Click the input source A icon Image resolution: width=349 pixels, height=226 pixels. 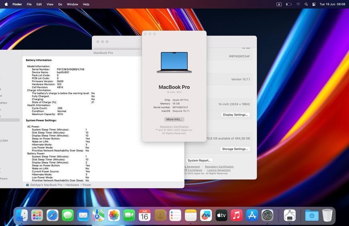(279, 4)
